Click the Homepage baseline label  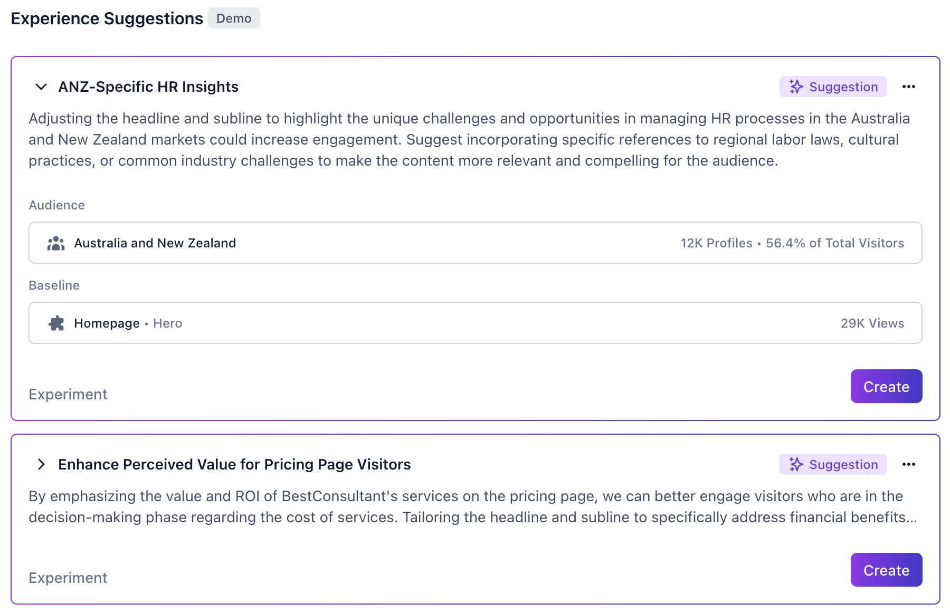click(107, 323)
